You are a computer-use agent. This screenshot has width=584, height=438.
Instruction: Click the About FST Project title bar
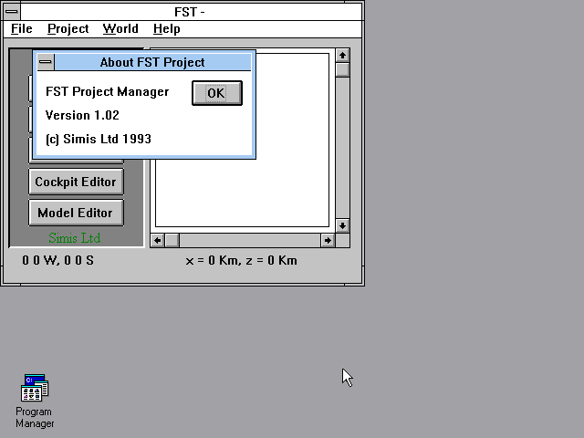pyautogui.click(x=152, y=62)
